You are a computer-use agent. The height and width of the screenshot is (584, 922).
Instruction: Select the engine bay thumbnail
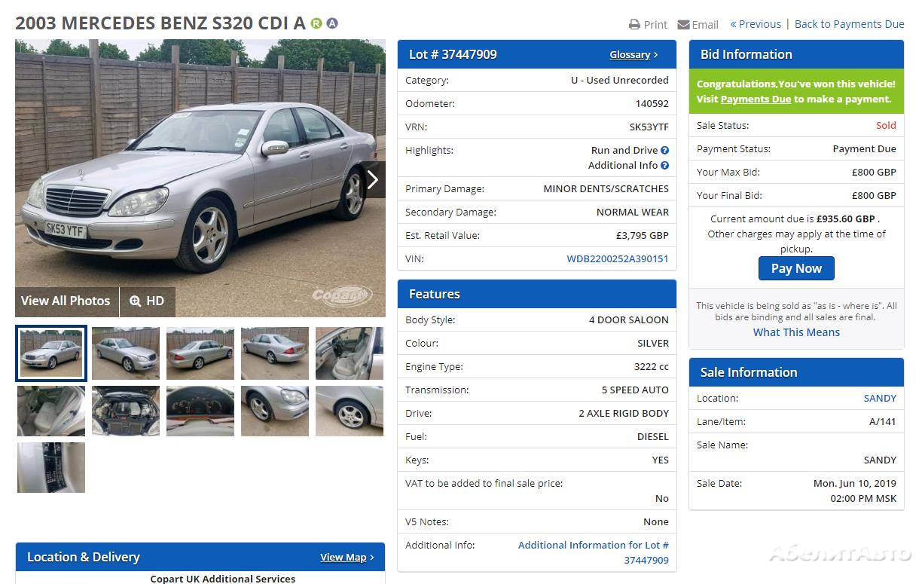pyautogui.click(x=126, y=411)
